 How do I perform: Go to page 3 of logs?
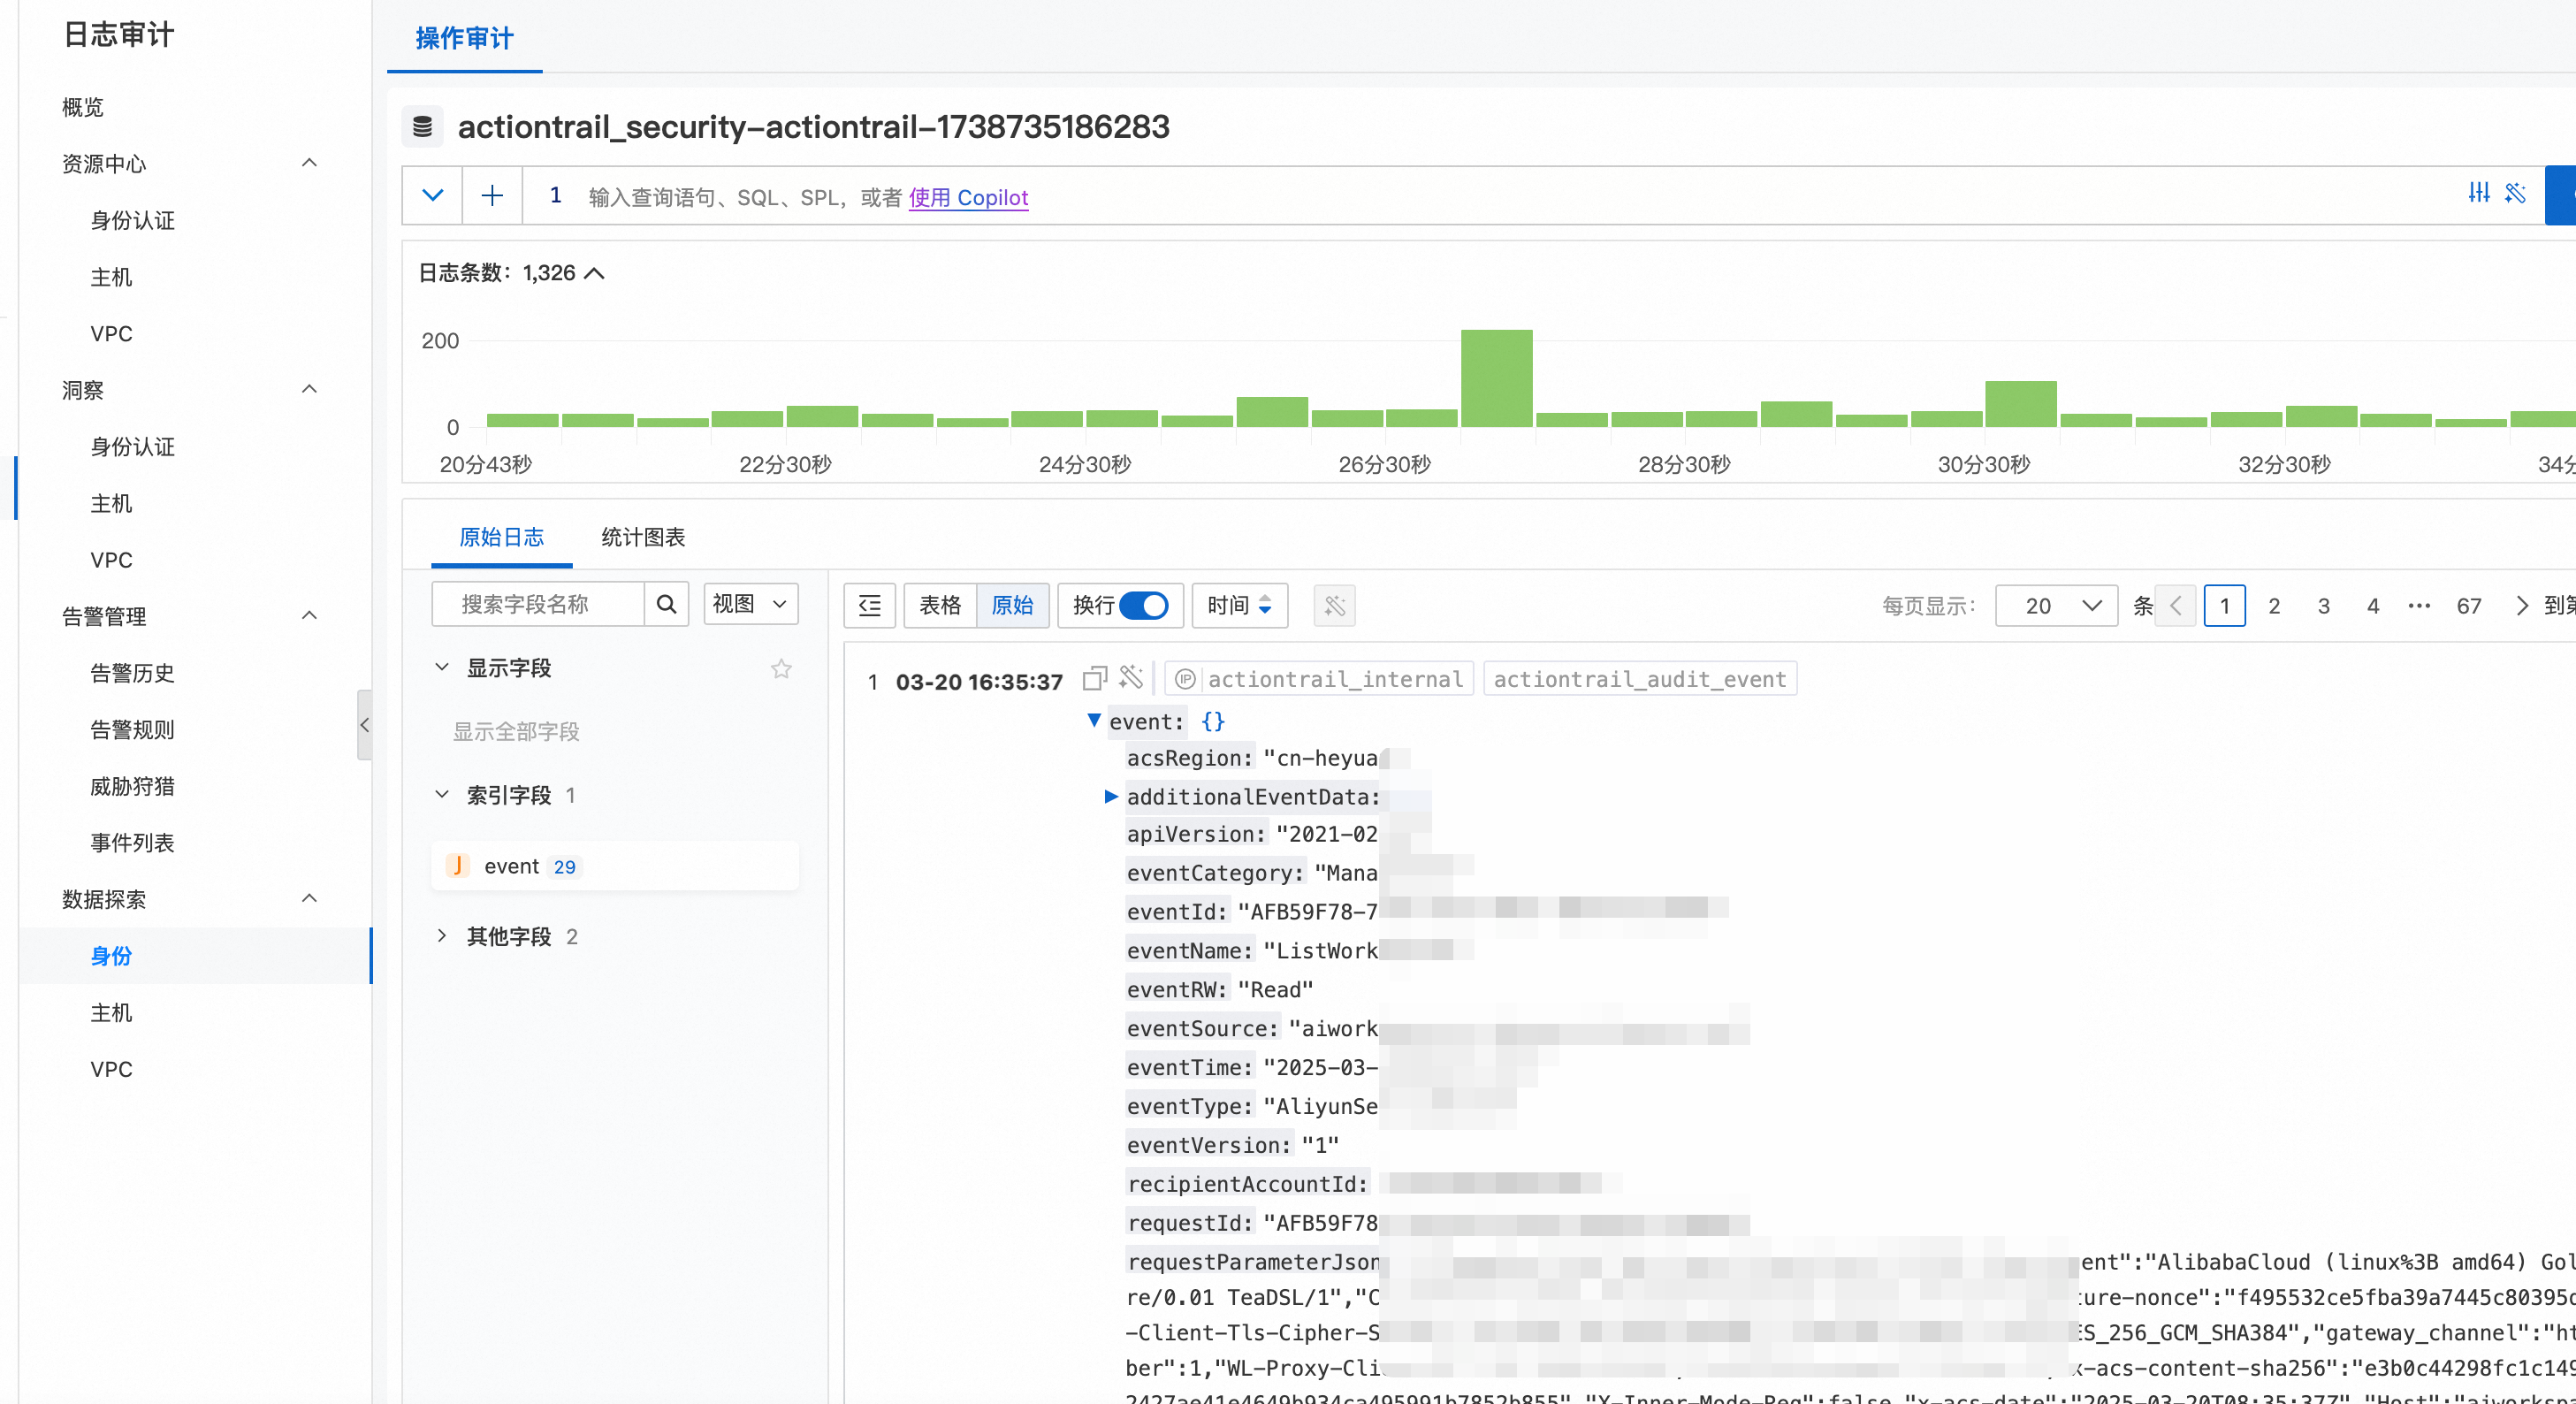pyautogui.click(x=2324, y=605)
